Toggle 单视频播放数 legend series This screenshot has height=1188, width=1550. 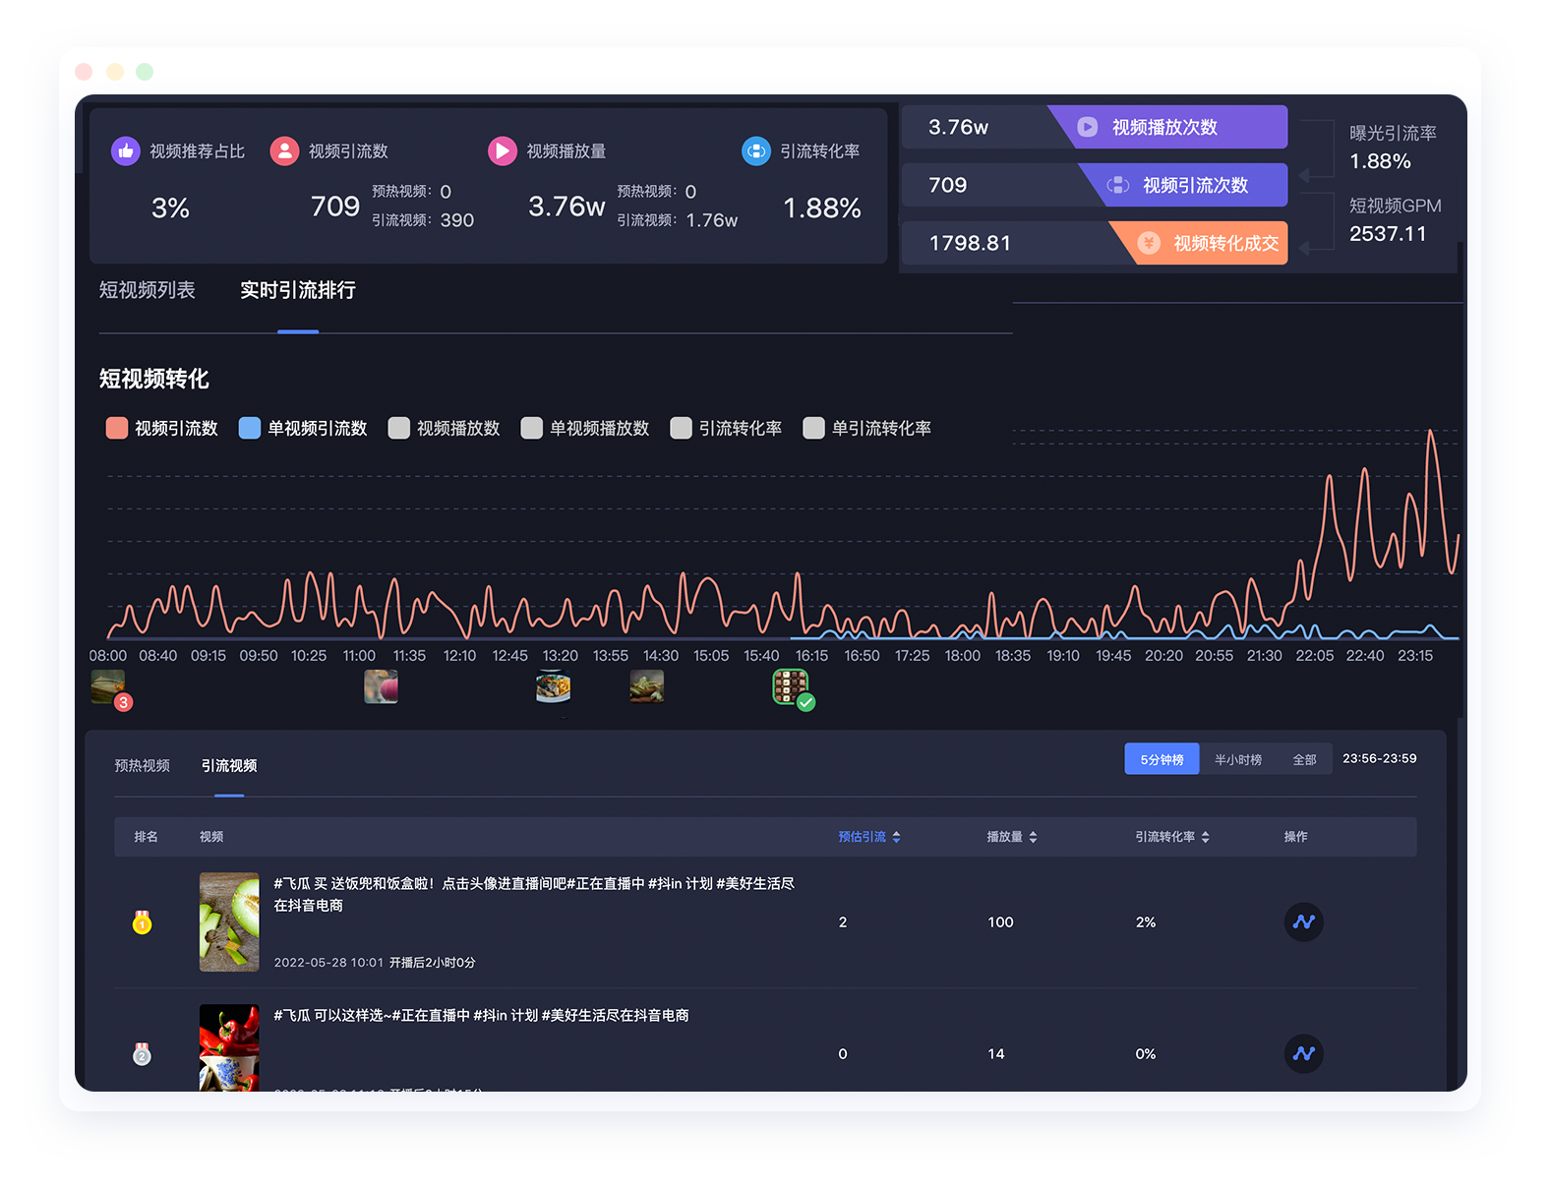585,428
